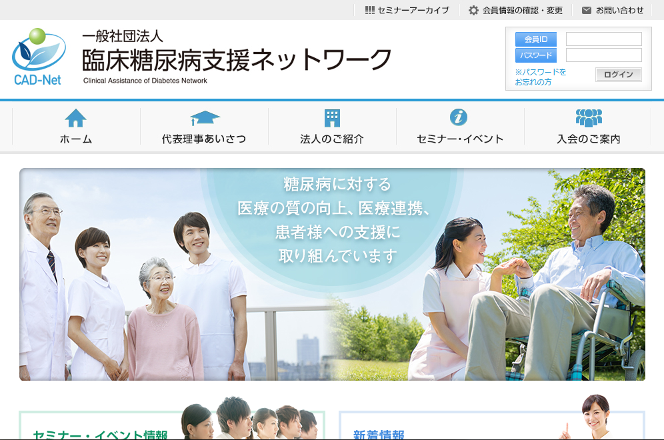Image resolution: width=664 pixels, height=440 pixels.
Task: Open the 入会のご案内 menu item
Action: [x=588, y=139]
